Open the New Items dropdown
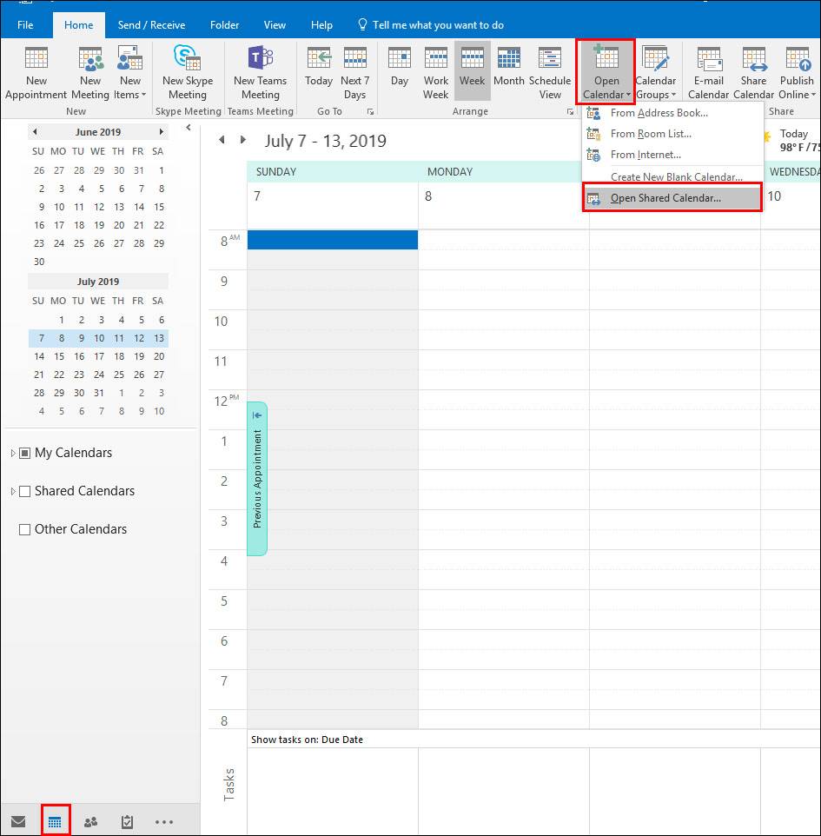Image resolution: width=821 pixels, height=836 pixels. [130, 73]
